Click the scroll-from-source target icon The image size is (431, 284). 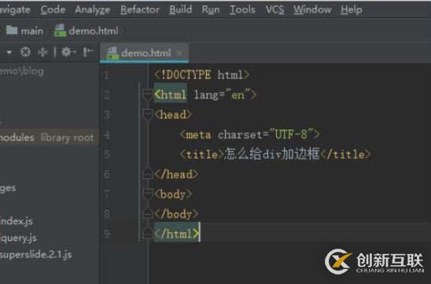click(x=26, y=52)
